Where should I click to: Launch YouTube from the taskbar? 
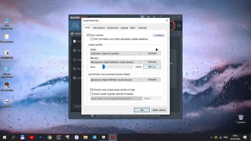pyautogui.click(x=31, y=137)
